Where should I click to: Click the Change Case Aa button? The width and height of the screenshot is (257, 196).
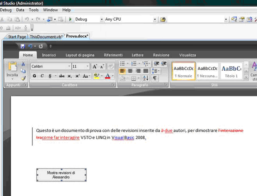(86, 76)
